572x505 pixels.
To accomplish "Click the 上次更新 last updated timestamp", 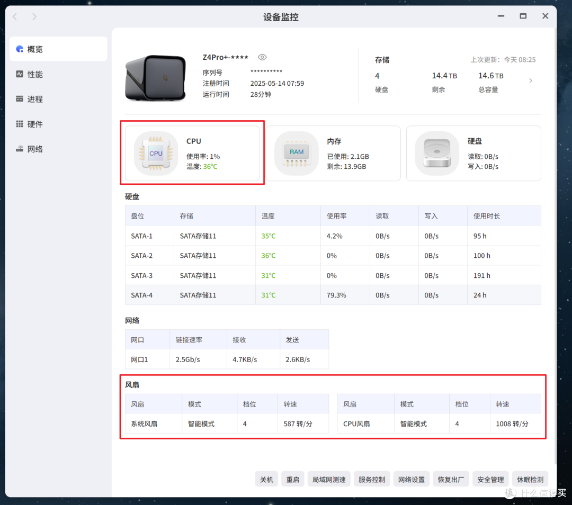I will (503, 59).
